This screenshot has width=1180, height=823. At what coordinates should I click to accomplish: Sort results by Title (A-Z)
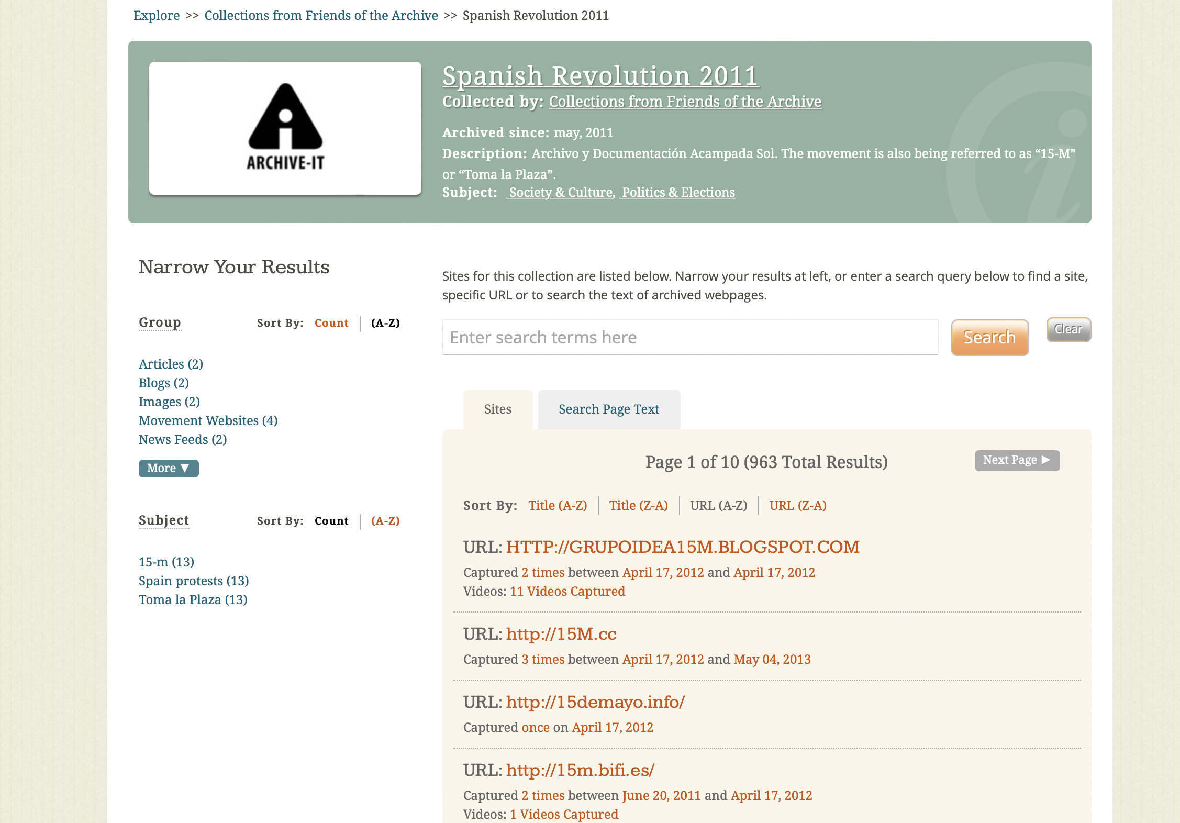[558, 505]
